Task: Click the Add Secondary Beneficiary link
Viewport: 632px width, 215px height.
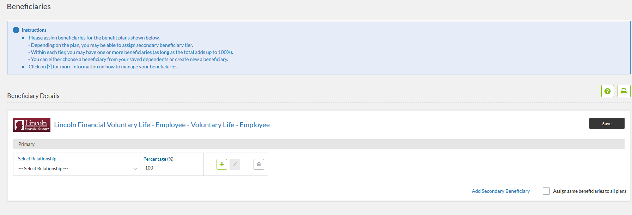Action: click(500, 191)
